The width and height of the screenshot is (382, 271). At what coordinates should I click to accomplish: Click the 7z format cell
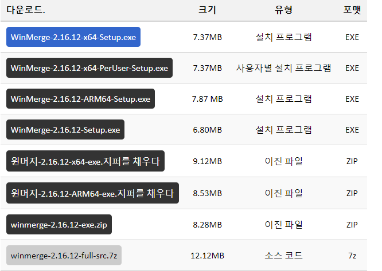tap(352, 256)
